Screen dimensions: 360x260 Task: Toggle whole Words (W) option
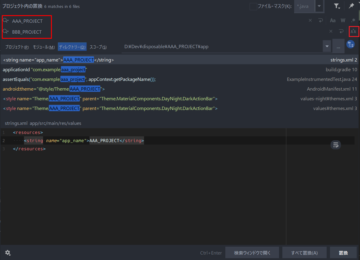pyautogui.click(x=343, y=20)
